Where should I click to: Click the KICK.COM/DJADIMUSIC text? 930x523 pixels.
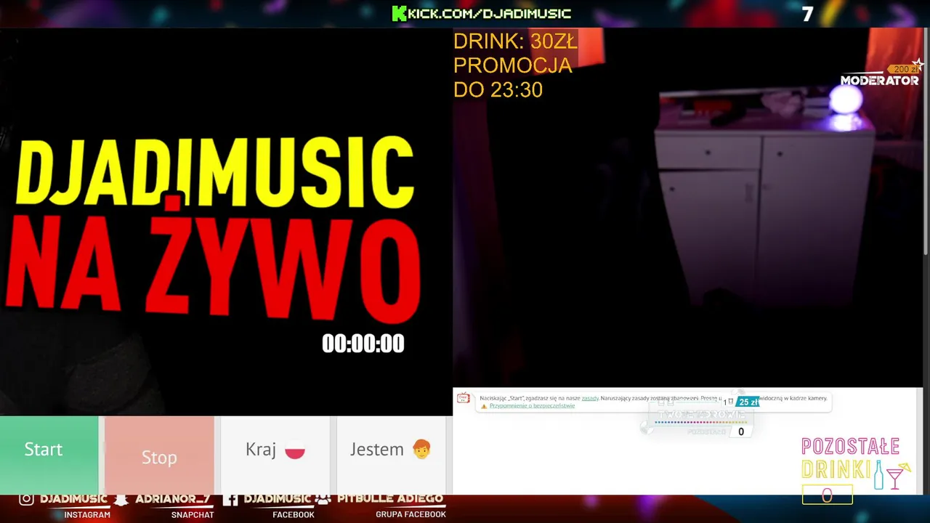coord(490,13)
